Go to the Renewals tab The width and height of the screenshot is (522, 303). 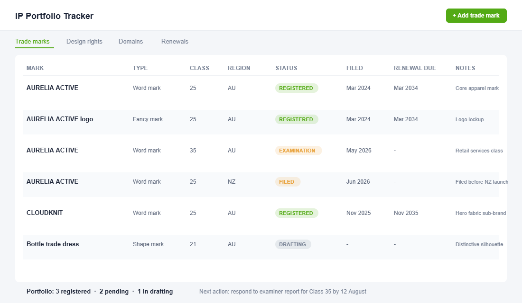click(x=175, y=42)
